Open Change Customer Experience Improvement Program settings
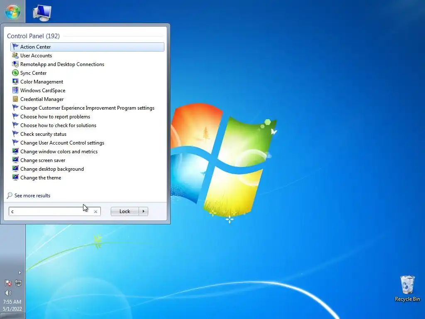The width and height of the screenshot is (425, 319). point(87,108)
